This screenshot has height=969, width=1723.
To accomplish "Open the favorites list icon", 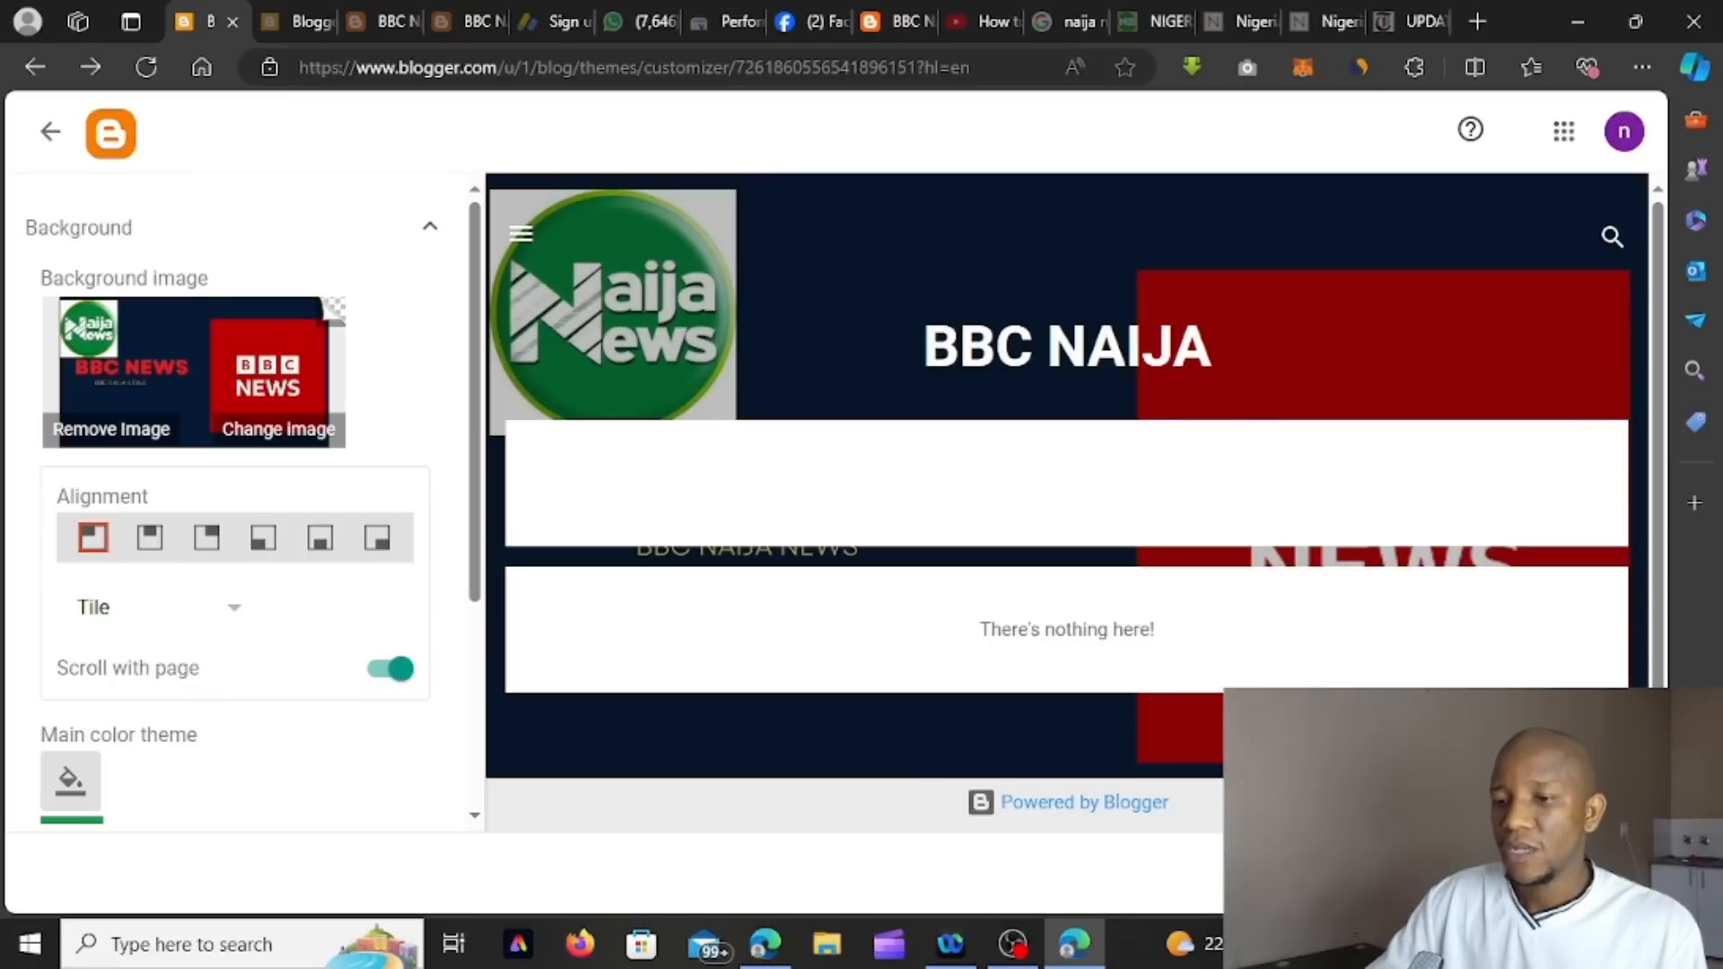I will point(1531,66).
